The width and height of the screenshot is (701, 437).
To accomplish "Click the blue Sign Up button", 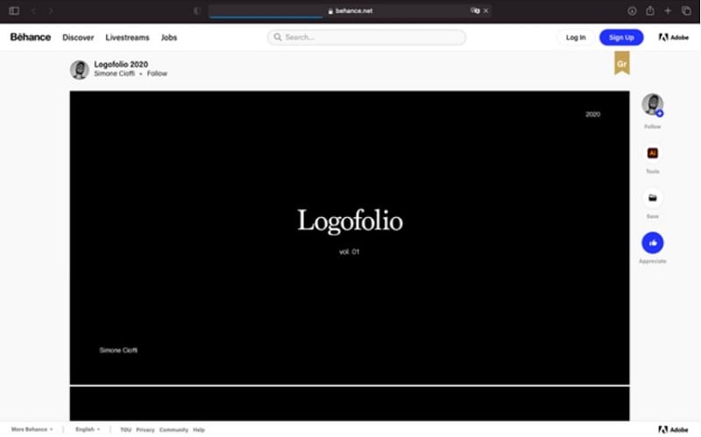I will click(x=621, y=38).
